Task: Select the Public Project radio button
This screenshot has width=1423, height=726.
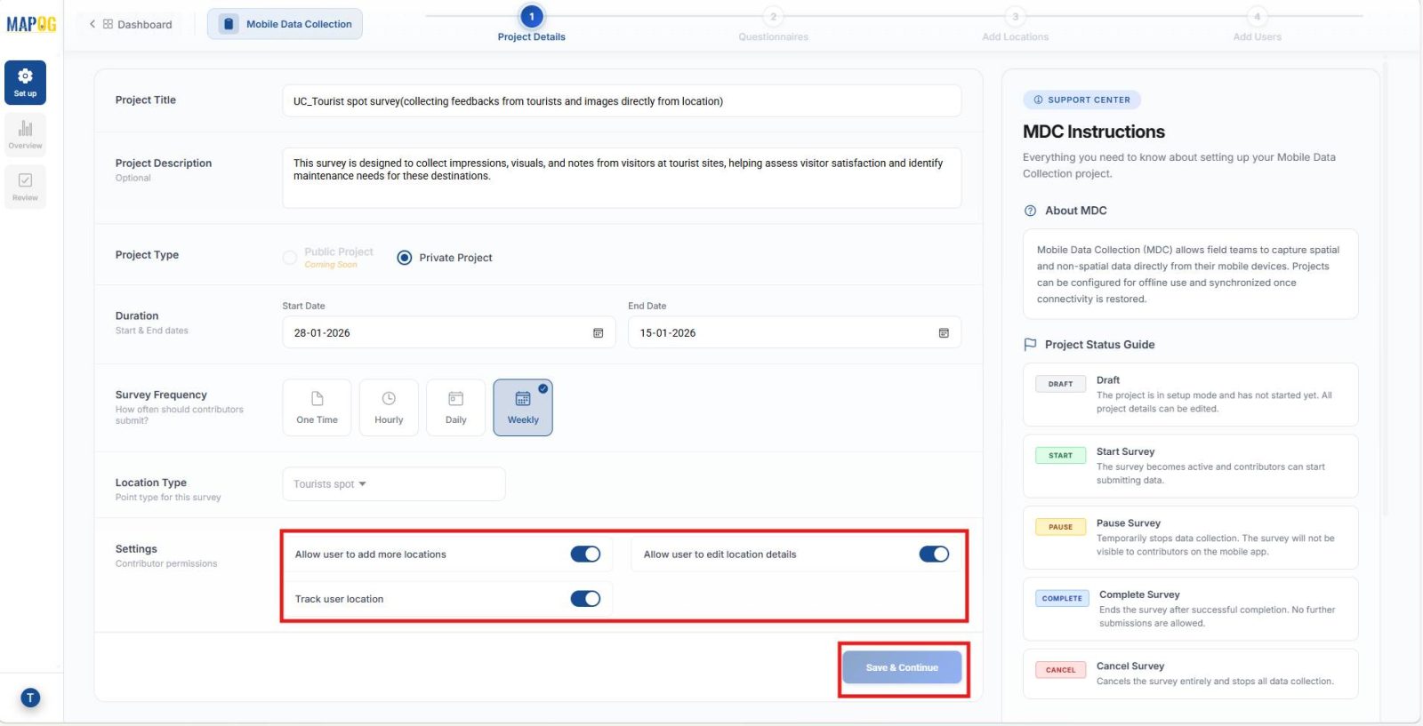Action: (x=290, y=258)
